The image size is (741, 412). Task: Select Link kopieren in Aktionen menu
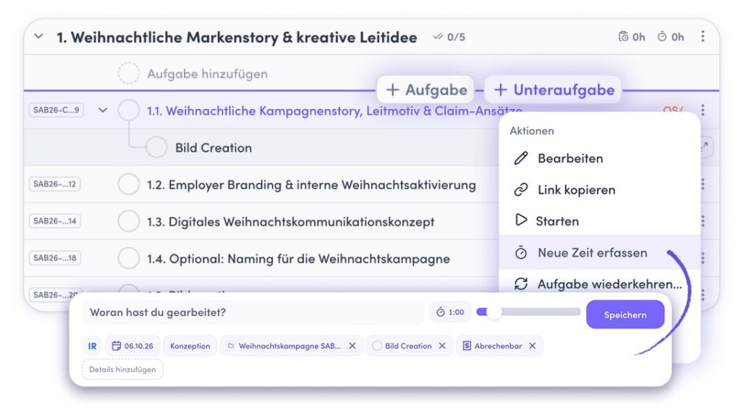coord(599,189)
